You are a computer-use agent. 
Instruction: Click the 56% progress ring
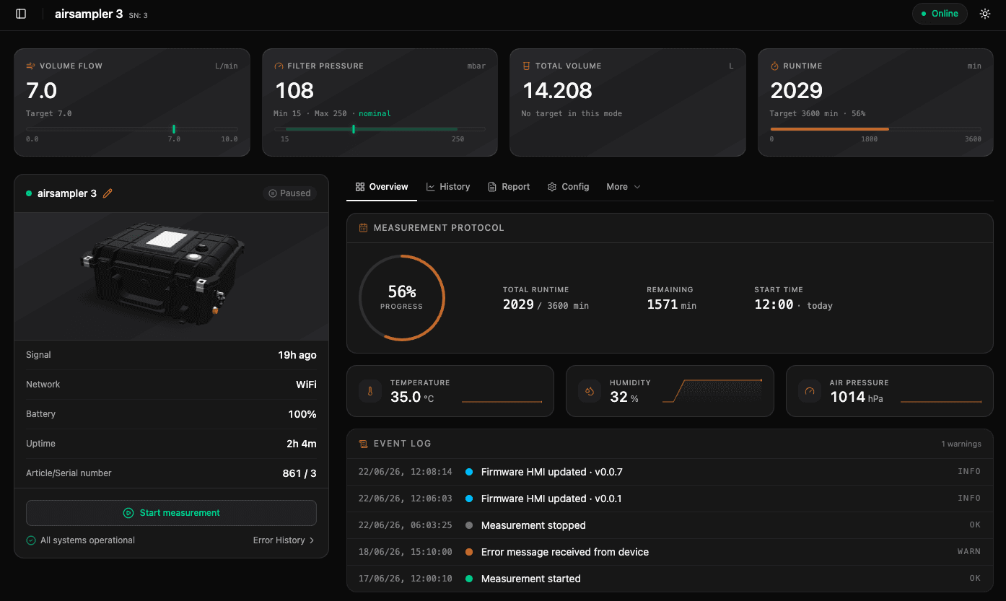[402, 297]
